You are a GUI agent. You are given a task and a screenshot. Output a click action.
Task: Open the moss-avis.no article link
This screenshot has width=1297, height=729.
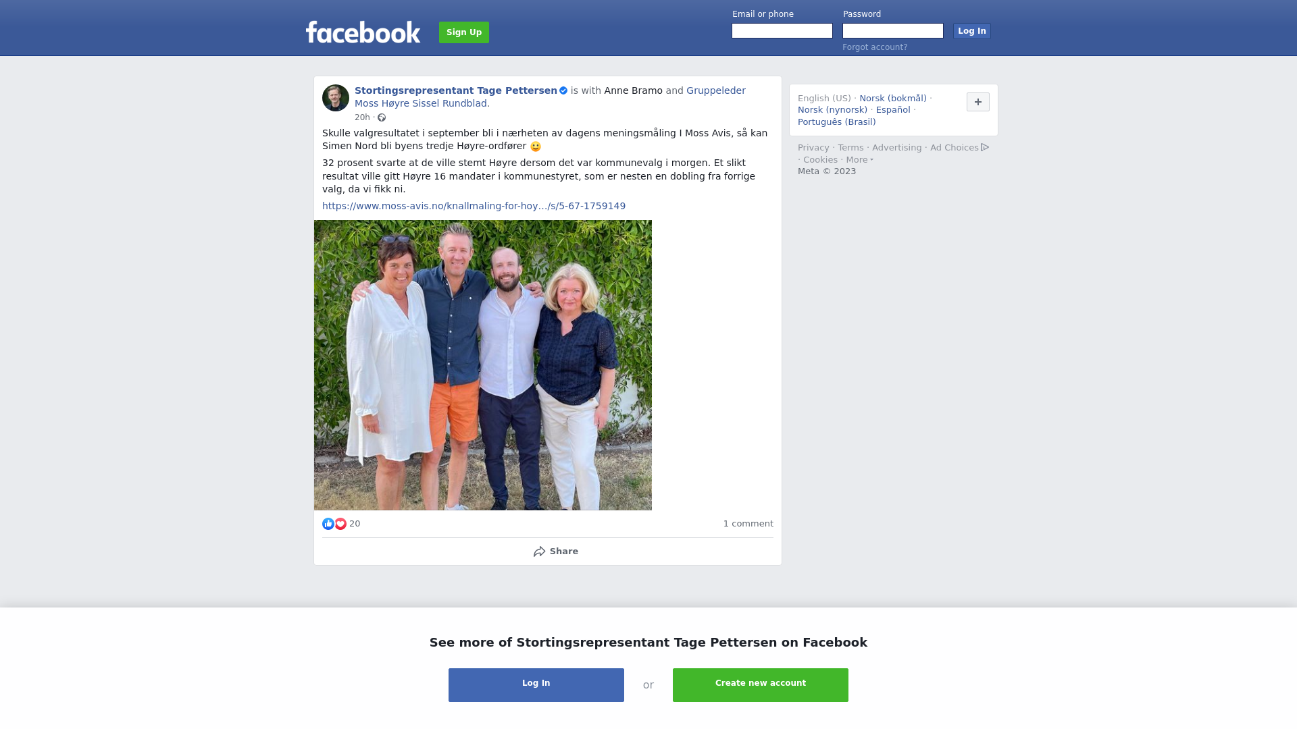(474, 206)
